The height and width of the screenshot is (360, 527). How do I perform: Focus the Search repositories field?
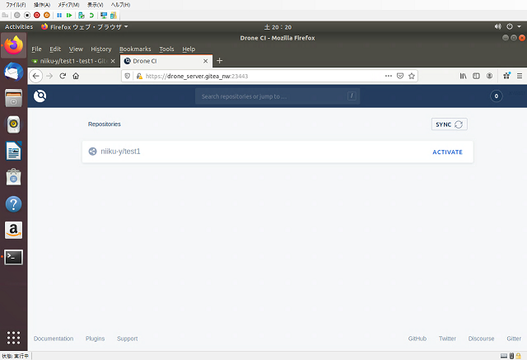277,96
